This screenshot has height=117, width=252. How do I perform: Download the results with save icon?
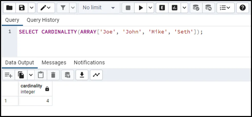click(x=82, y=75)
